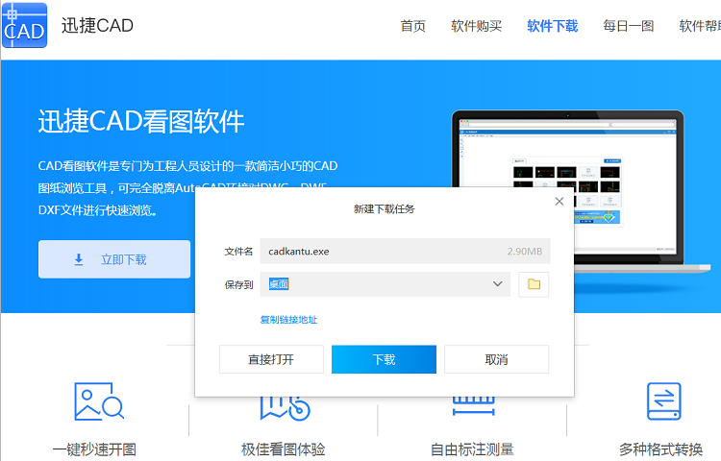Expand the 保存到 location dropdown arrow
721x461 pixels.
498,283
